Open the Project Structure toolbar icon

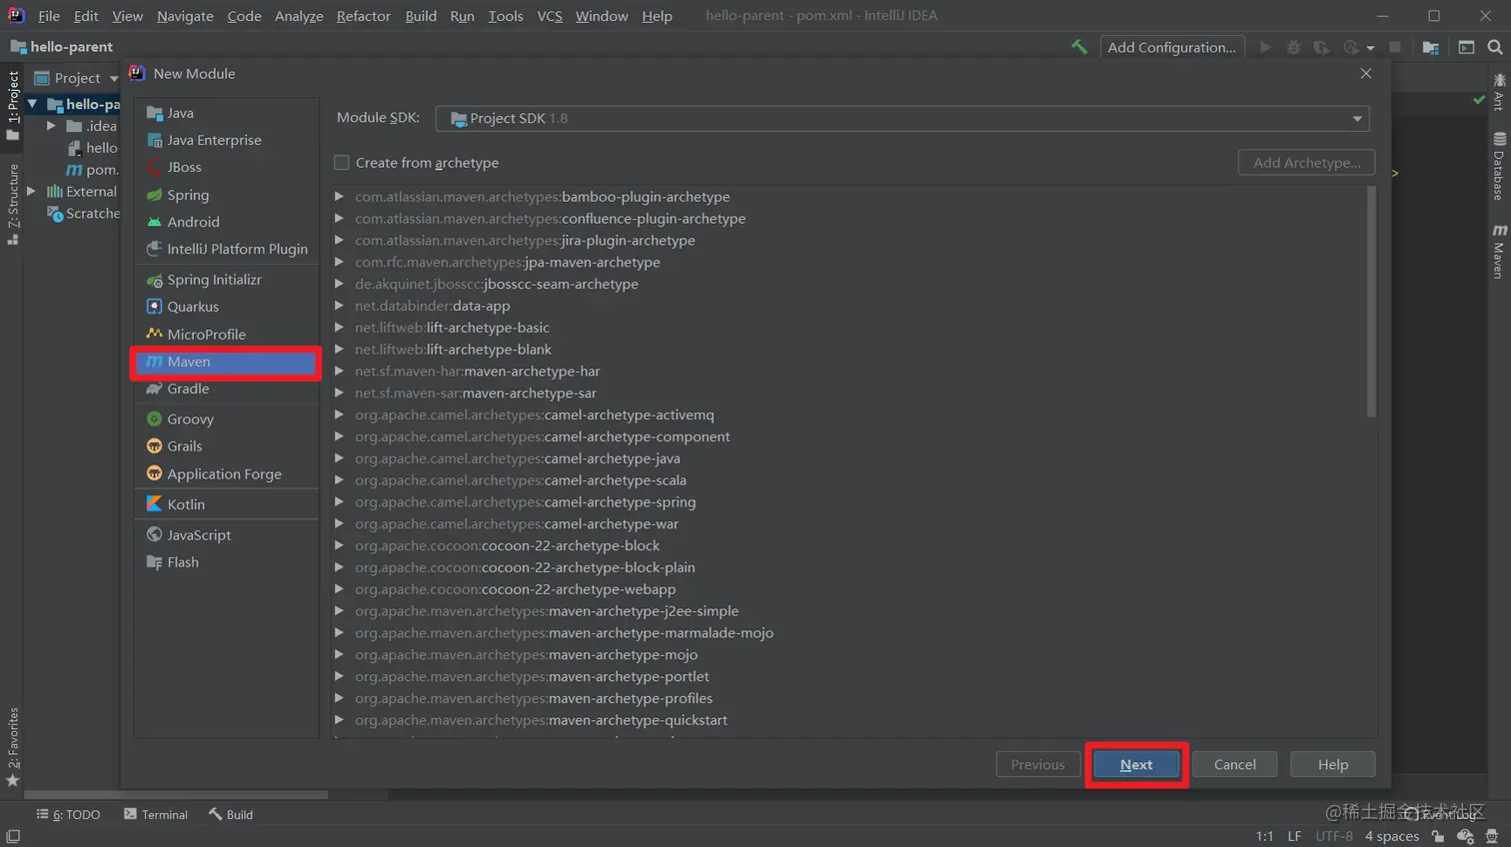pos(1431,47)
